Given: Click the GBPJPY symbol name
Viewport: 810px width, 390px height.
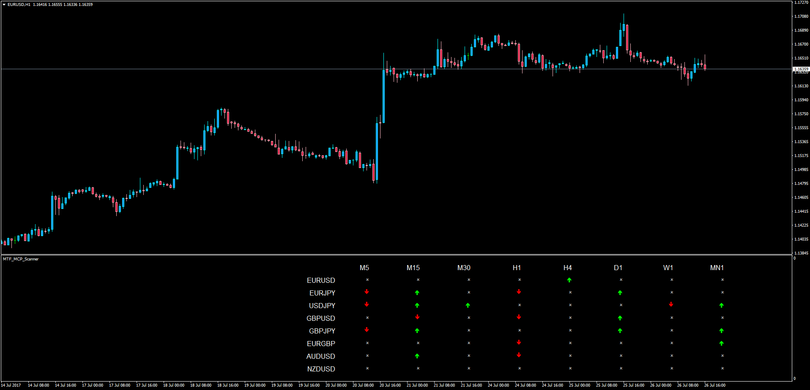Looking at the screenshot, I should pos(322,331).
